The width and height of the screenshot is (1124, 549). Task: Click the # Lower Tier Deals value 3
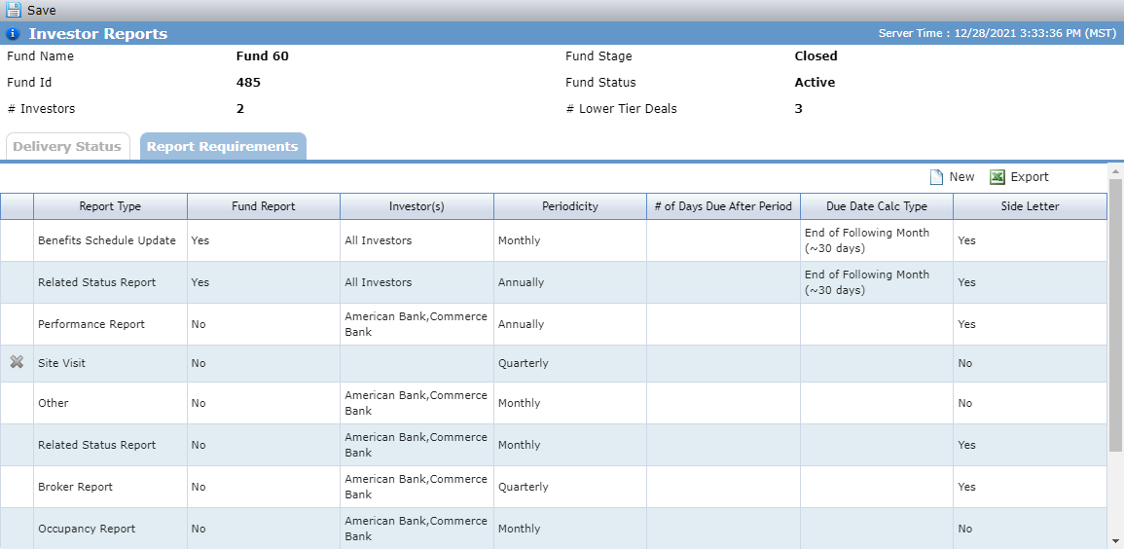799,109
